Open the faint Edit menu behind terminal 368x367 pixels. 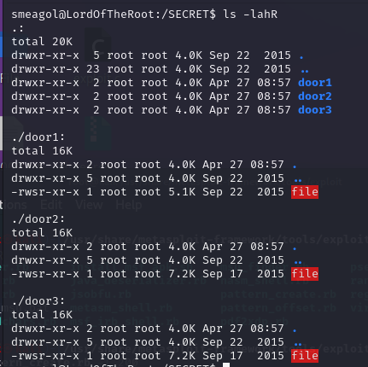(x=51, y=205)
